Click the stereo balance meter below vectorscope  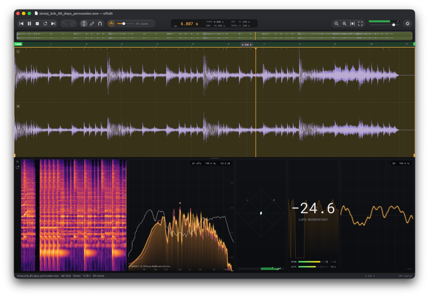click(261, 269)
